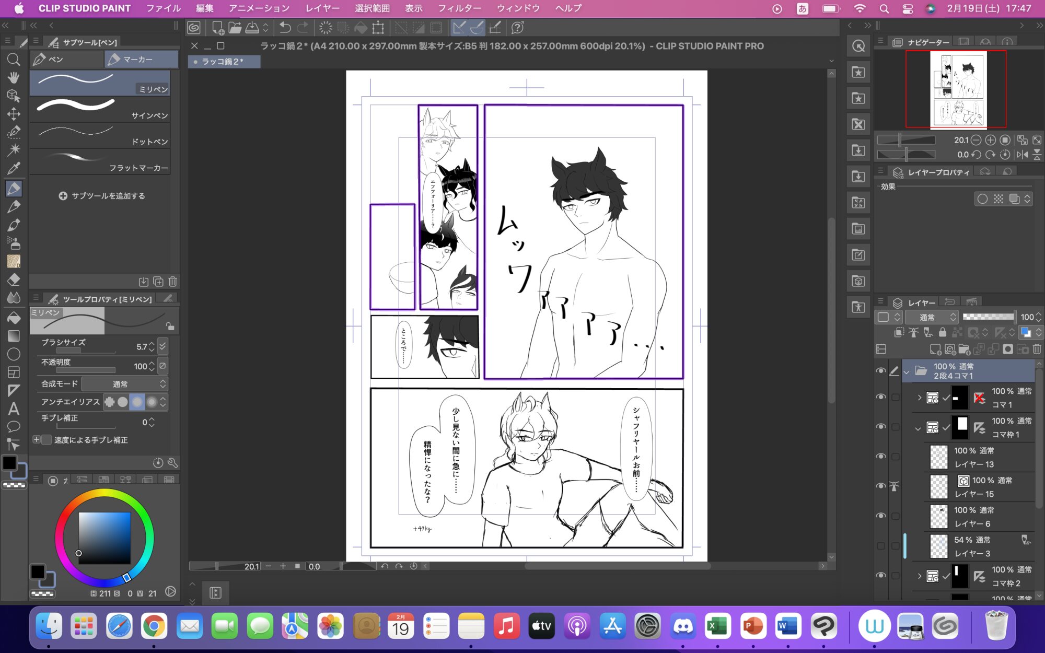This screenshot has height=653, width=1045.
Task: Adjust the layer opacity slider
Action: 989,317
